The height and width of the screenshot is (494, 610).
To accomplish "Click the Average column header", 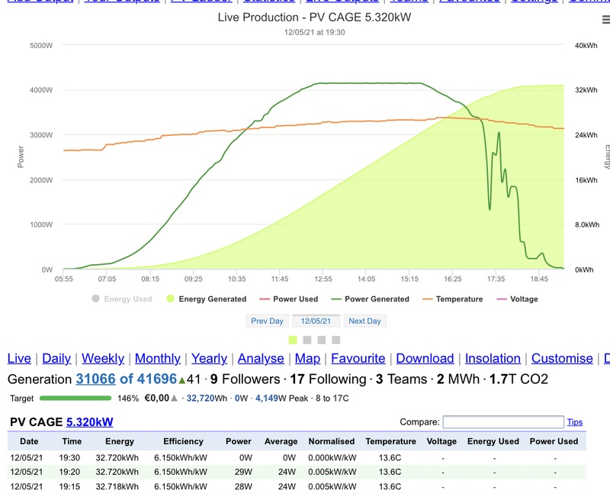I will [281, 441].
